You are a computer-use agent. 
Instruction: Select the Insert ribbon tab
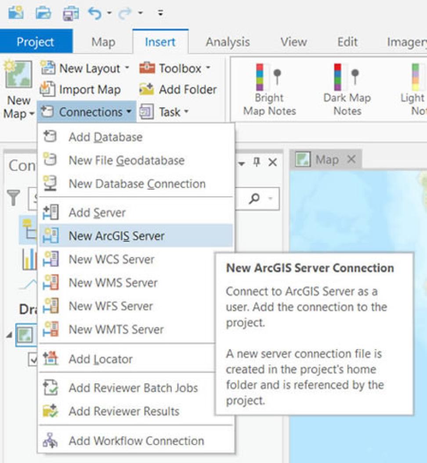click(x=160, y=42)
